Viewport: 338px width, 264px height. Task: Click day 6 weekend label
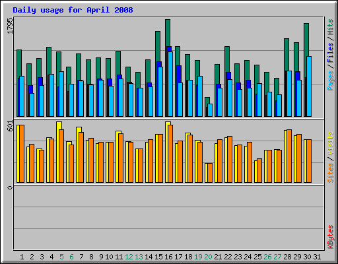pyautogui.click(x=71, y=257)
